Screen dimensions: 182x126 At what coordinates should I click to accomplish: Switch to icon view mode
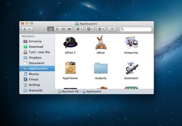[x=51, y=29]
